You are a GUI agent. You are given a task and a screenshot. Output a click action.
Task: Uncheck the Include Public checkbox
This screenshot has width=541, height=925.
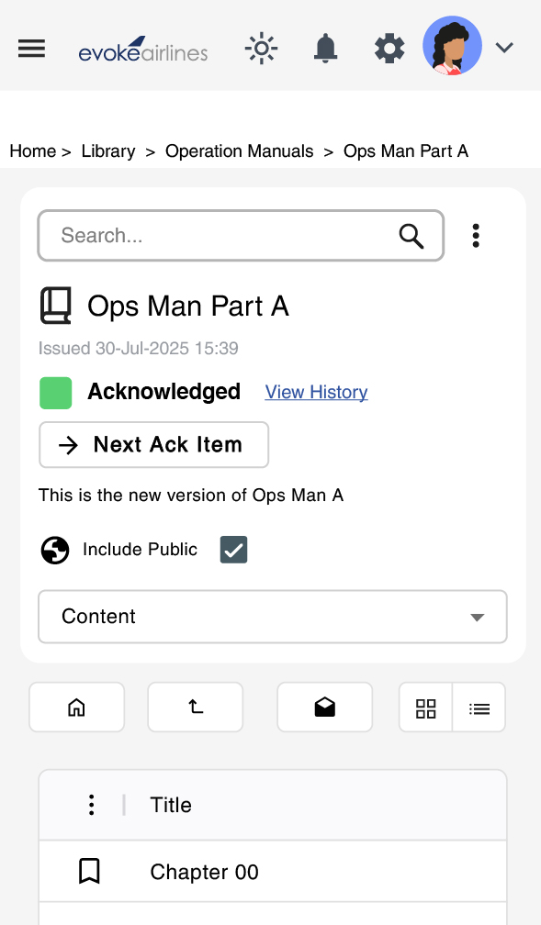[x=234, y=549]
